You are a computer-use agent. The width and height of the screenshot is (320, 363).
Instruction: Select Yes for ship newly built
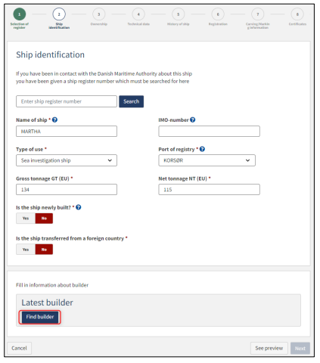coord(26,219)
